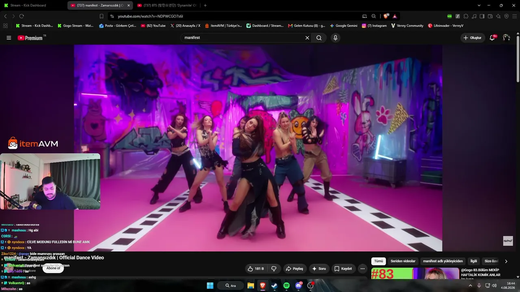
Task: Expand the browser tab search chevron
Action: [x=479, y=5]
